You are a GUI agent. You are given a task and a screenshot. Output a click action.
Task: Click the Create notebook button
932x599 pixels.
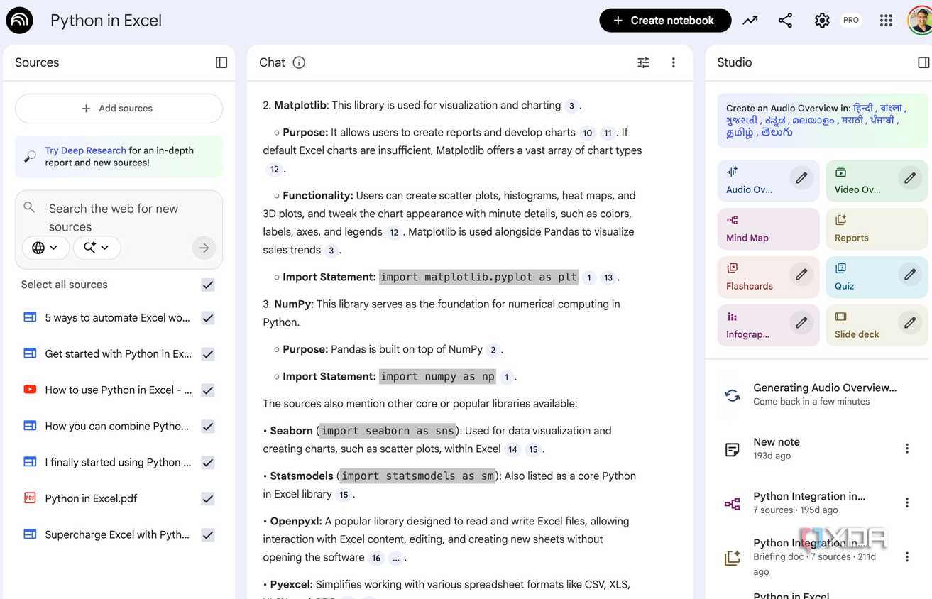pyautogui.click(x=665, y=21)
